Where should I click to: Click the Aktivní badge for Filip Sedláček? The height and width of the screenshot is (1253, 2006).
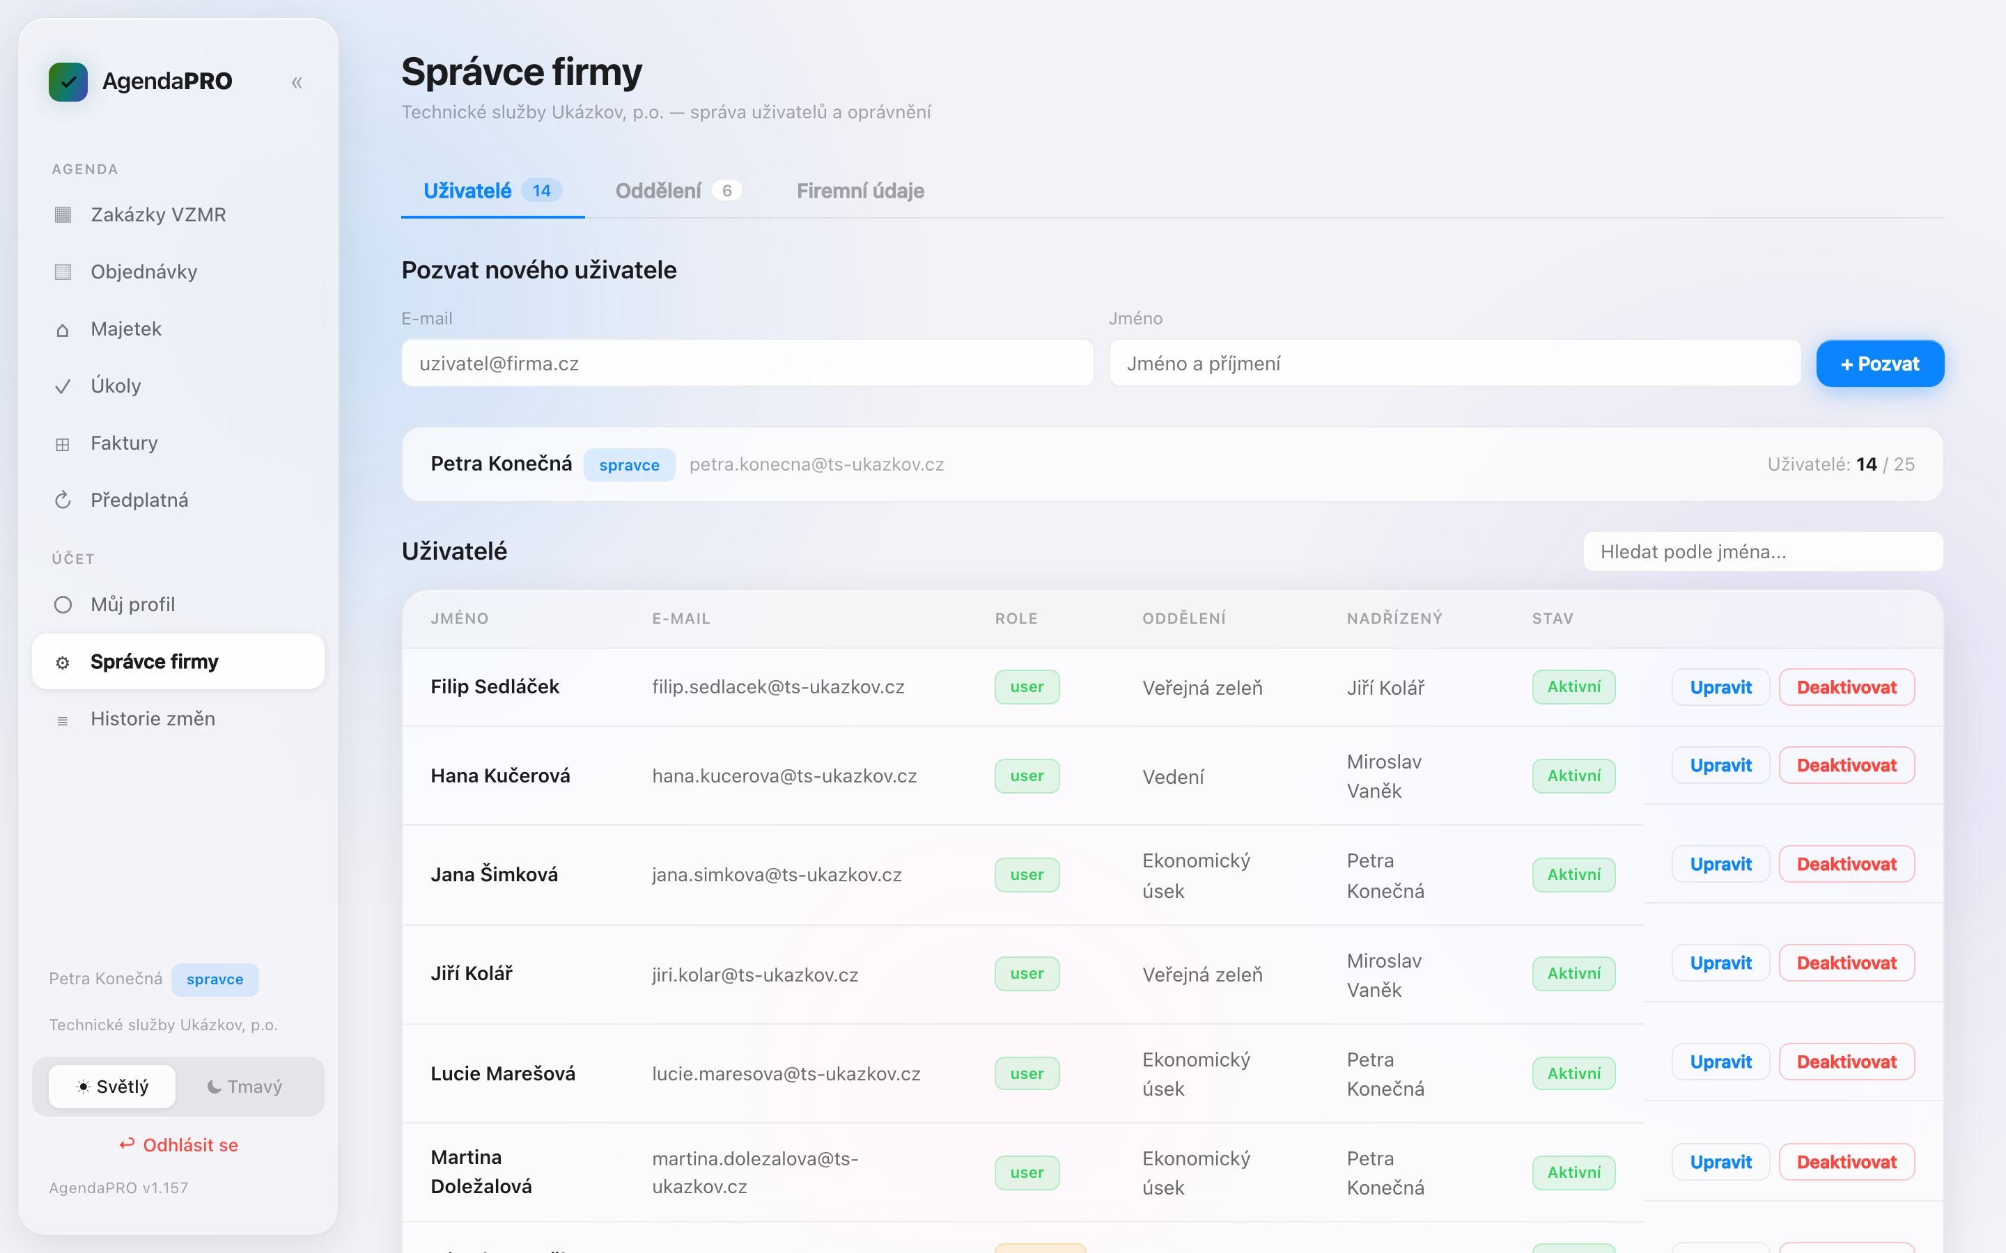[1573, 687]
